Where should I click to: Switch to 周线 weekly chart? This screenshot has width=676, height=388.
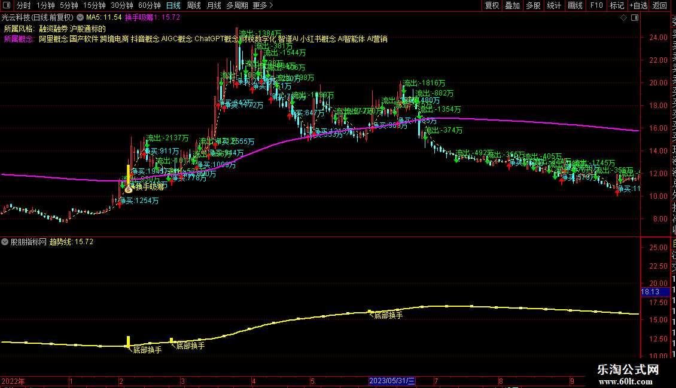pyautogui.click(x=194, y=5)
